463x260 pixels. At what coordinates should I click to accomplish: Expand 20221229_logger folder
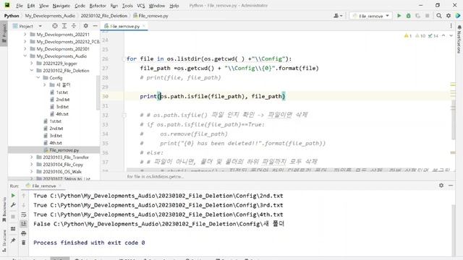click(x=32, y=64)
